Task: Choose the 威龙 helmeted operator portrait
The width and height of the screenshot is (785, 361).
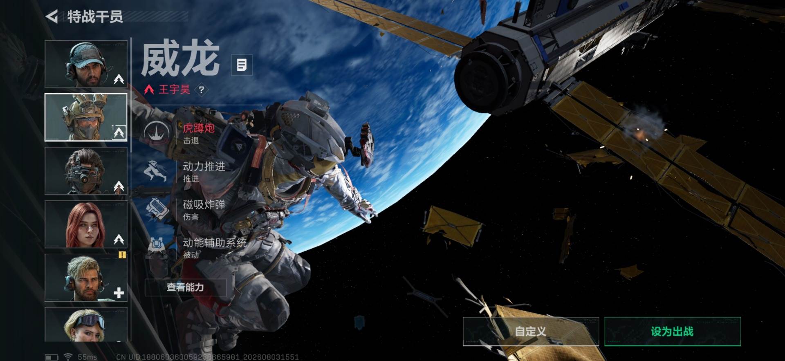Action: click(86, 117)
